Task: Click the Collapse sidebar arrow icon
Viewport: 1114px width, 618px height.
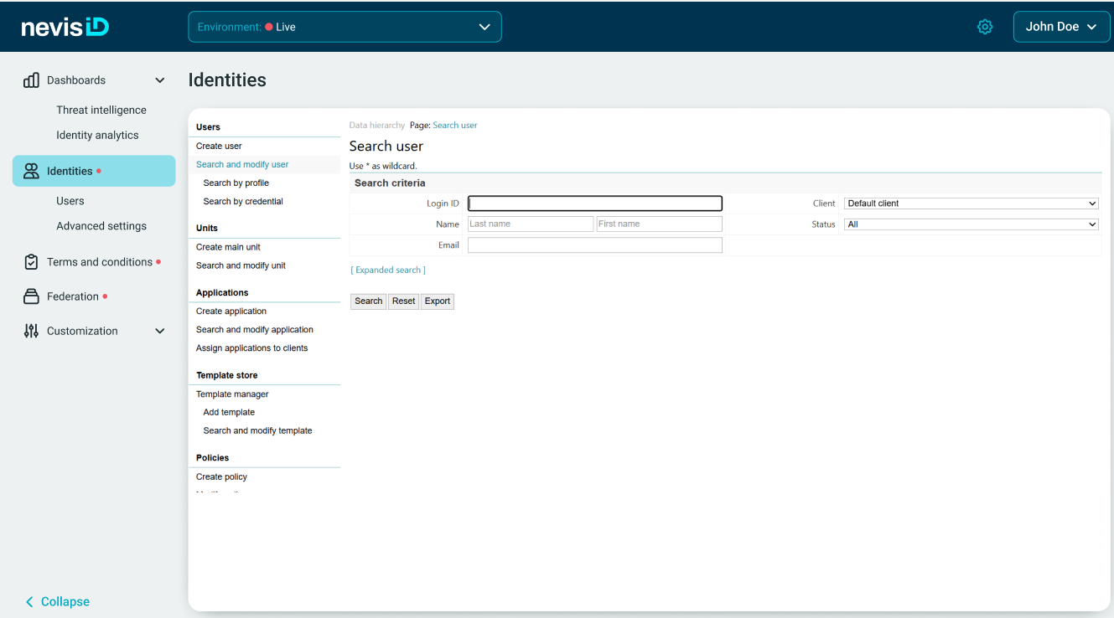Action: coord(30,602)
